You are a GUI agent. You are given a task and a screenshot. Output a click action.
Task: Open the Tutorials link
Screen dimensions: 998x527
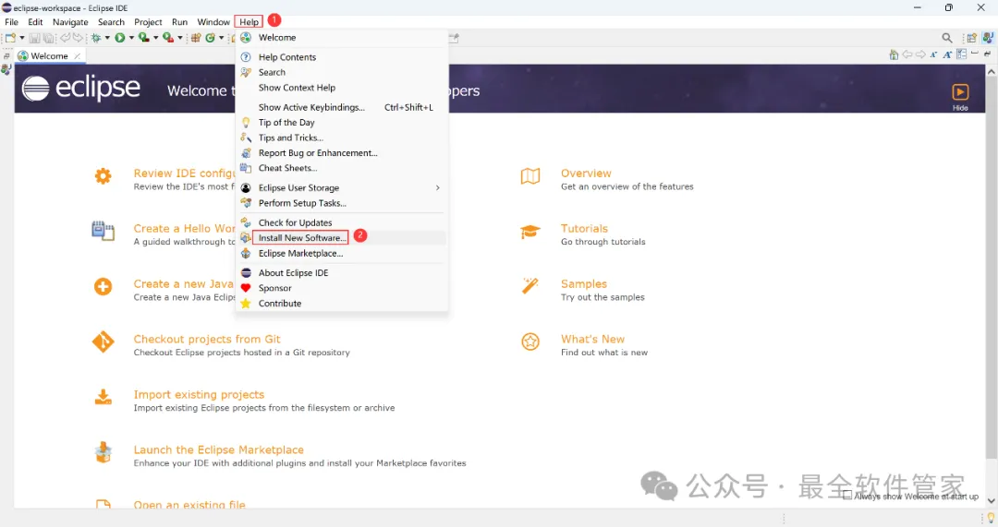(x=584, y=228)
